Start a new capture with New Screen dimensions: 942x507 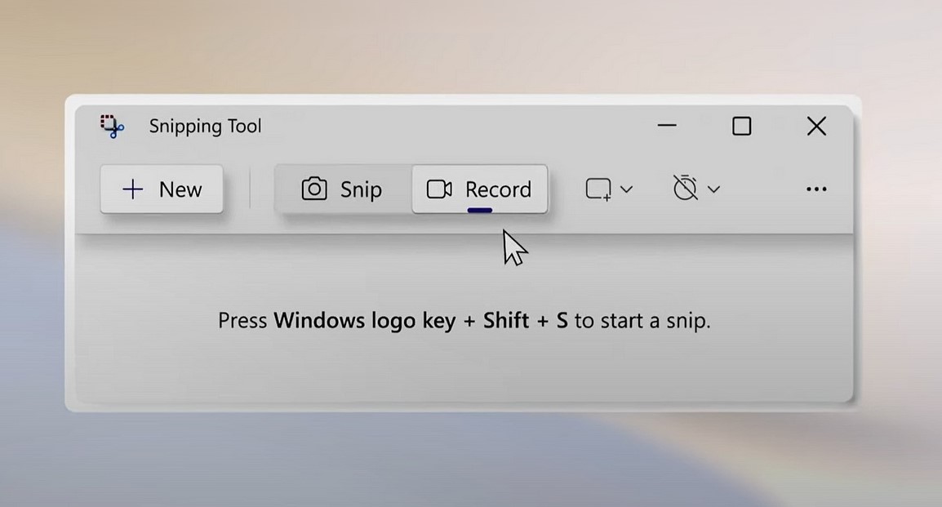(x=162, y=189)
